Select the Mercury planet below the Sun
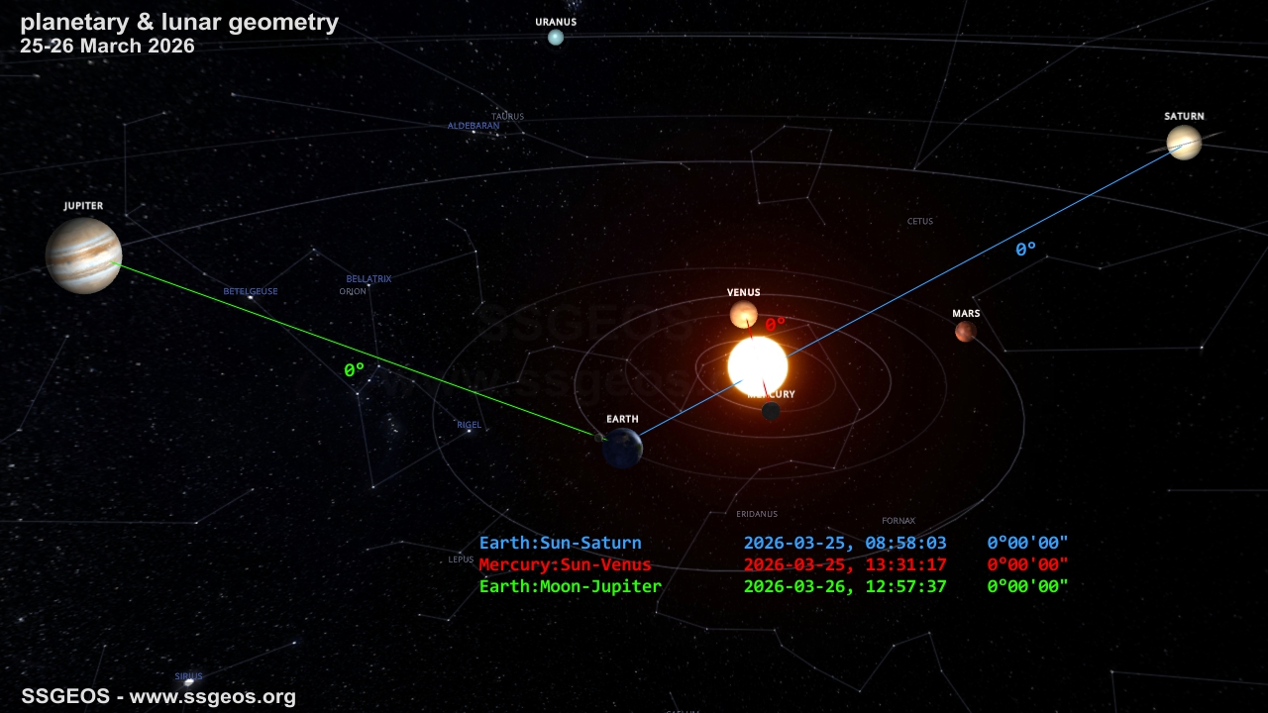 tap(771, 409)
